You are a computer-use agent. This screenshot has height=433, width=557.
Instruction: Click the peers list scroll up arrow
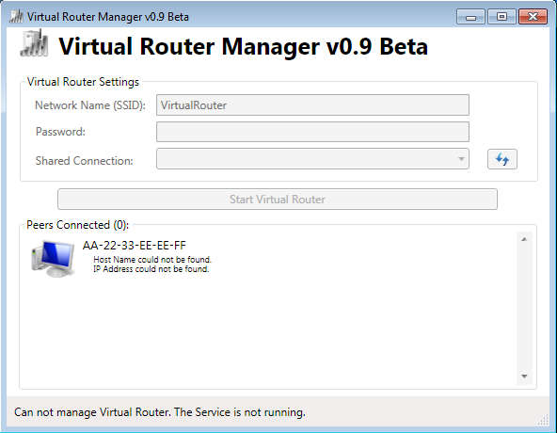[524, 239]
